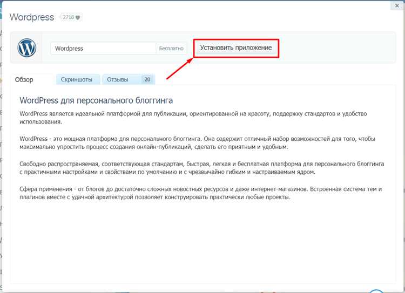
Task: Click the paragraph starting Свободно распространяемая
Action: tap(202, 168)
